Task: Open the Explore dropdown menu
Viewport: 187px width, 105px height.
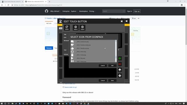Action: pos(74,11)
